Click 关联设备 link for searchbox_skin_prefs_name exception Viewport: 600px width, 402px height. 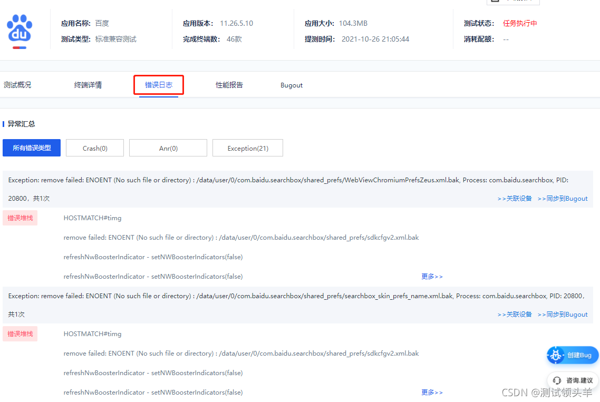click(x=515, y=315)
